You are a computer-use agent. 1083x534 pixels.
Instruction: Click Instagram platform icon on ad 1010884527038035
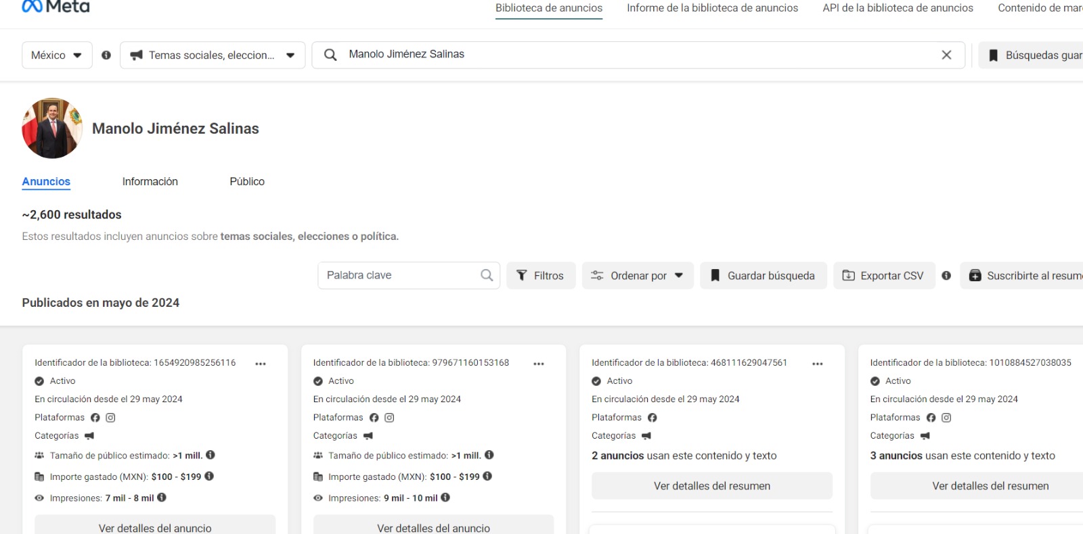coord(946,418)
